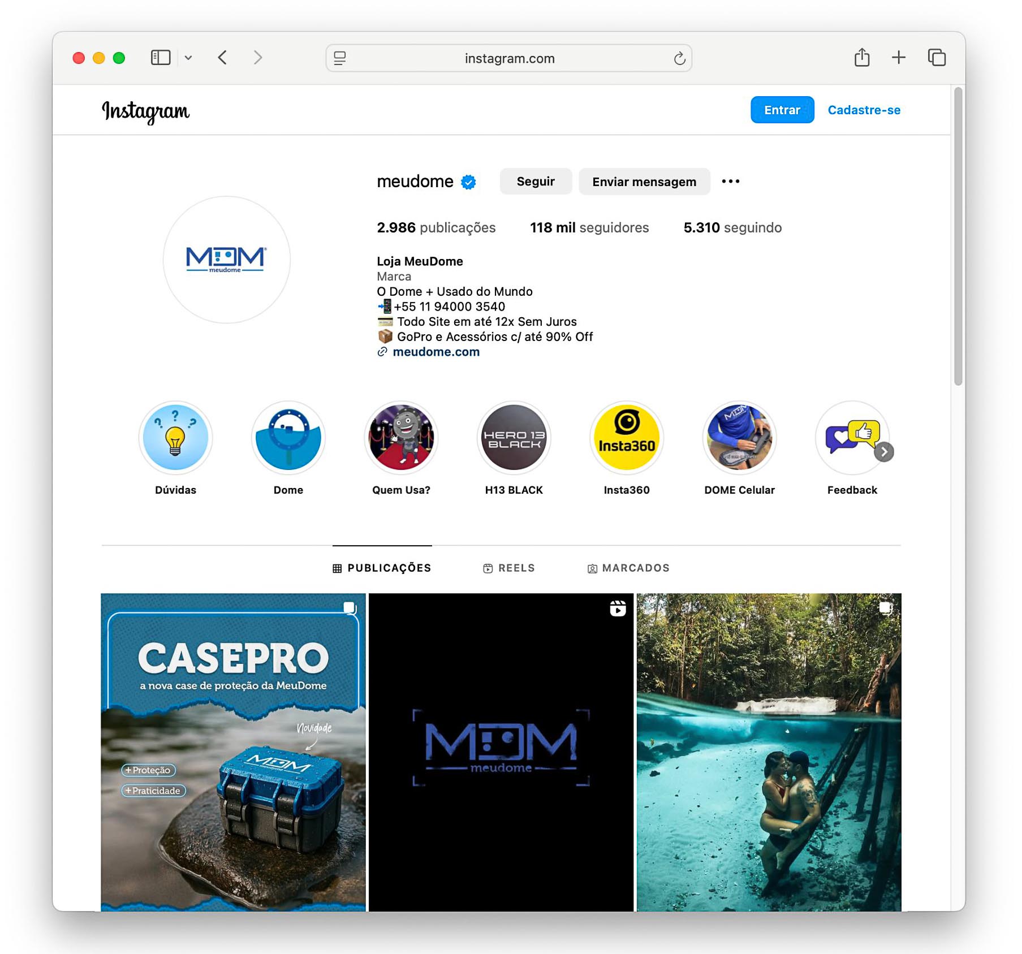Screen dimensions: 1022x954
Task: Show more highlights with the next arrow
Action: 884,452
